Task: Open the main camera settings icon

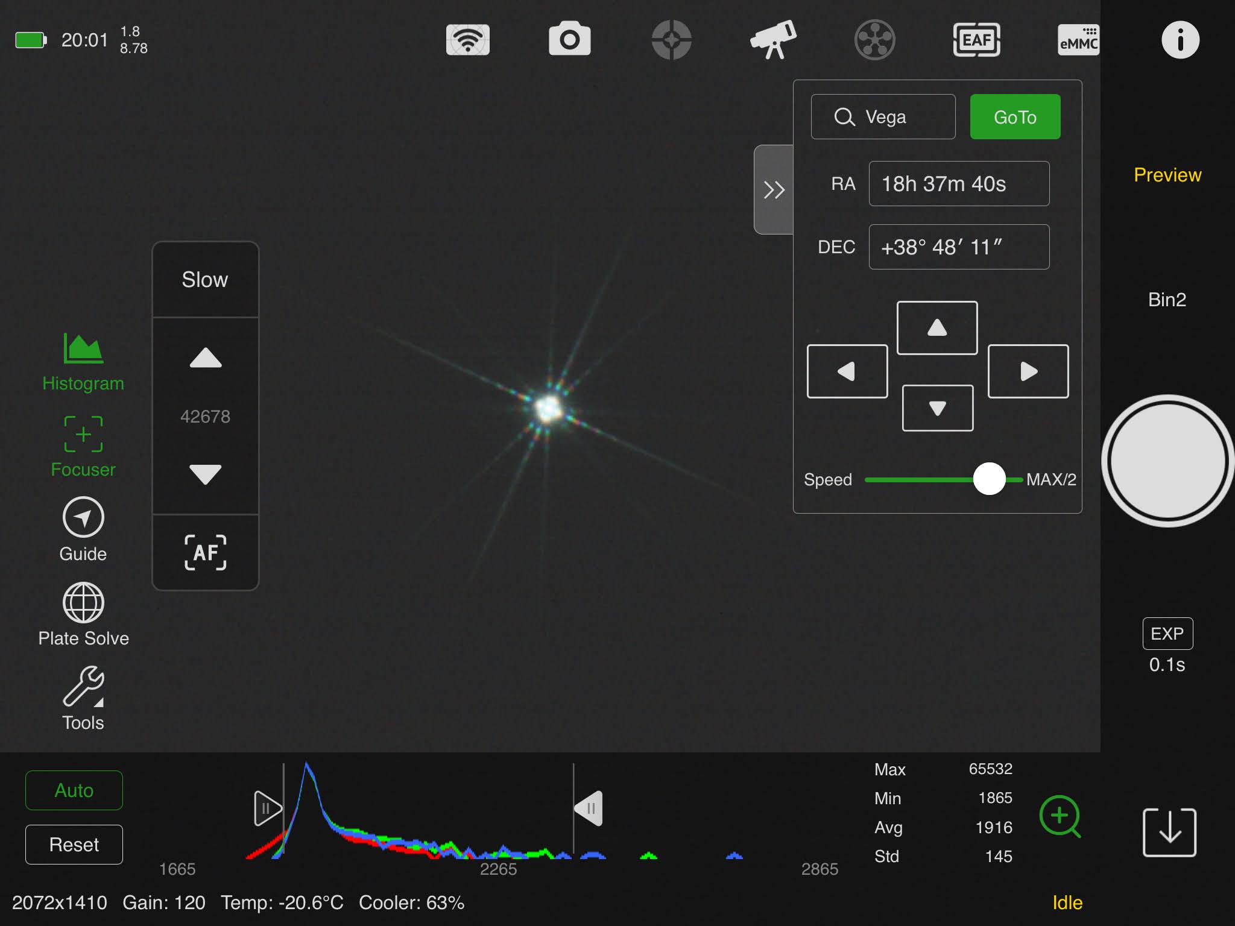Action: point(569,39)
